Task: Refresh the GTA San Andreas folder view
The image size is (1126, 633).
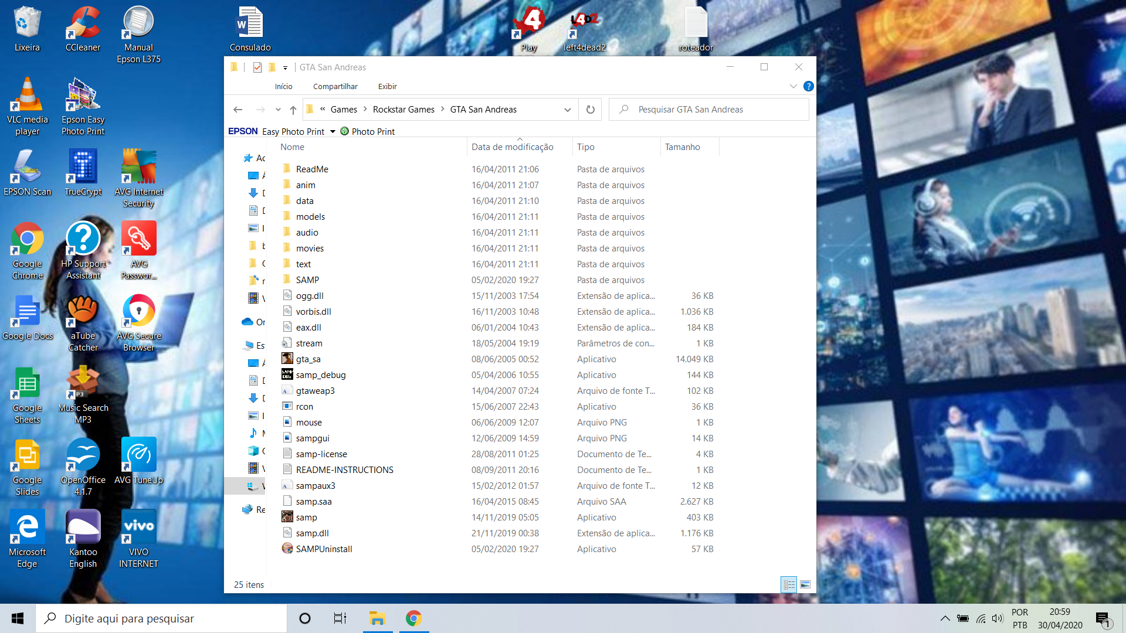Action: click(x=590, y=110)
